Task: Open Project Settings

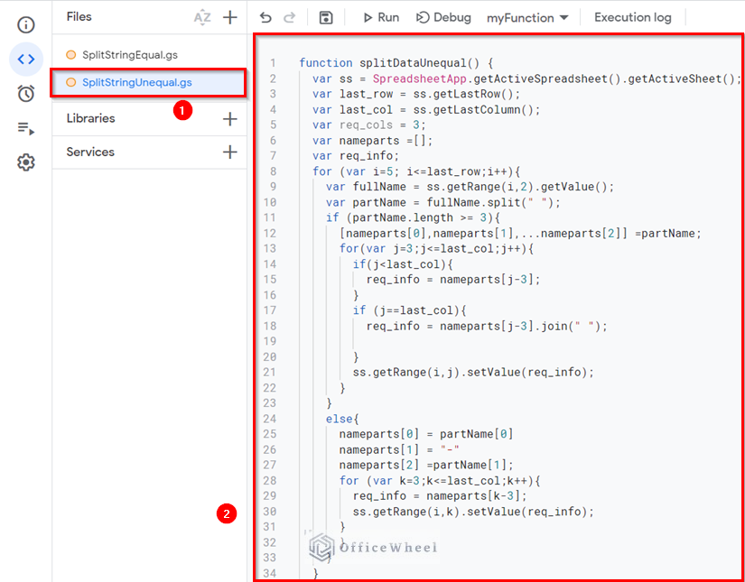Action: [26, 162]
